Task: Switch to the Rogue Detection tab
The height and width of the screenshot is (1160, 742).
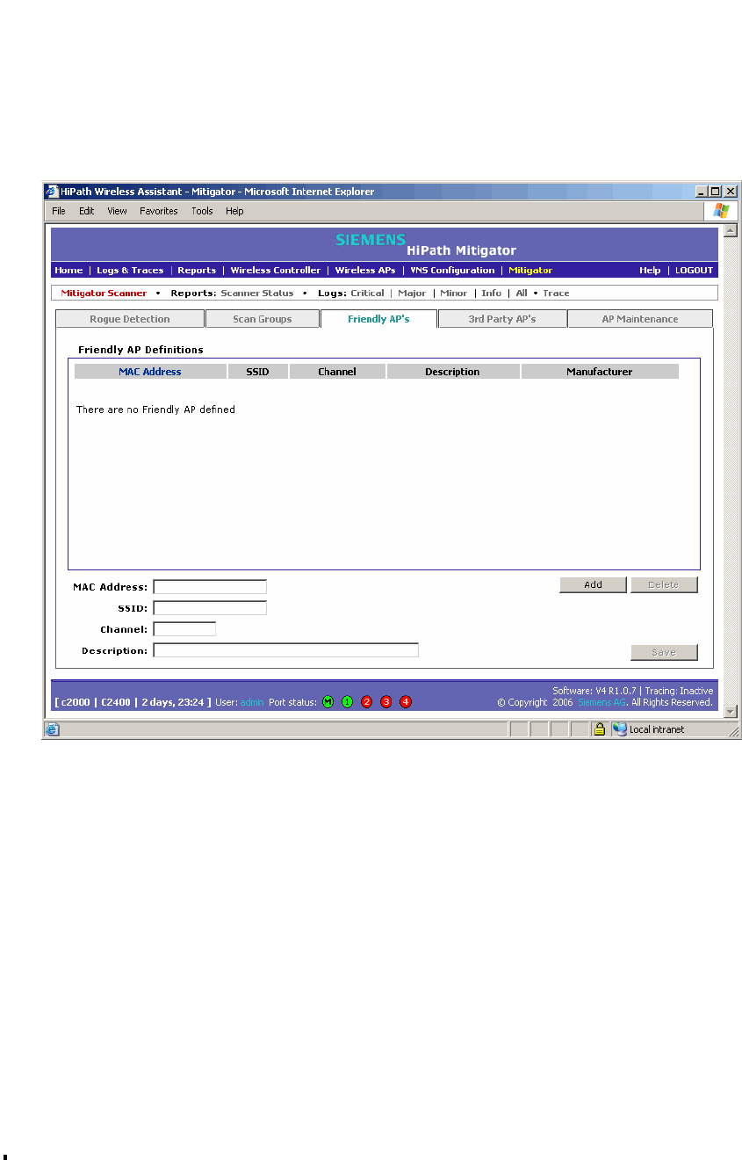Action: 130,319
